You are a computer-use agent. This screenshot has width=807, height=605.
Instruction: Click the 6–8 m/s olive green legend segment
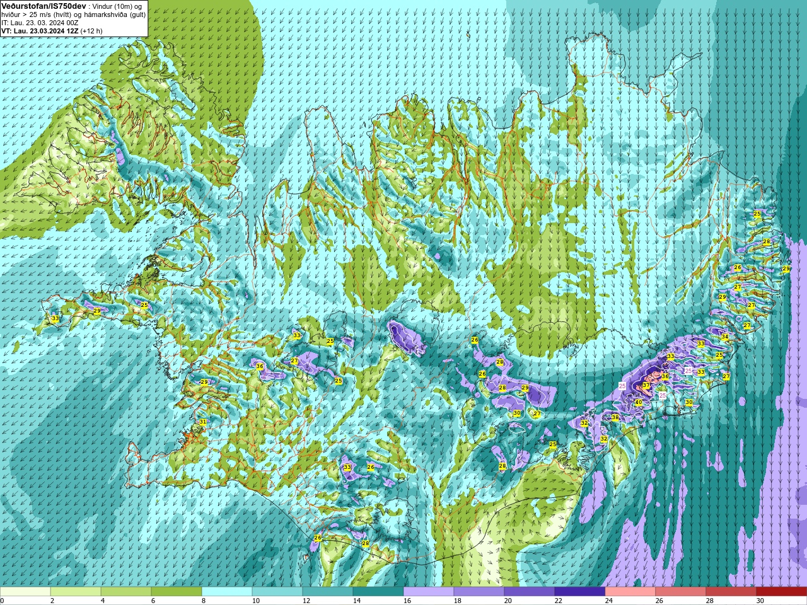pos(177,592)
